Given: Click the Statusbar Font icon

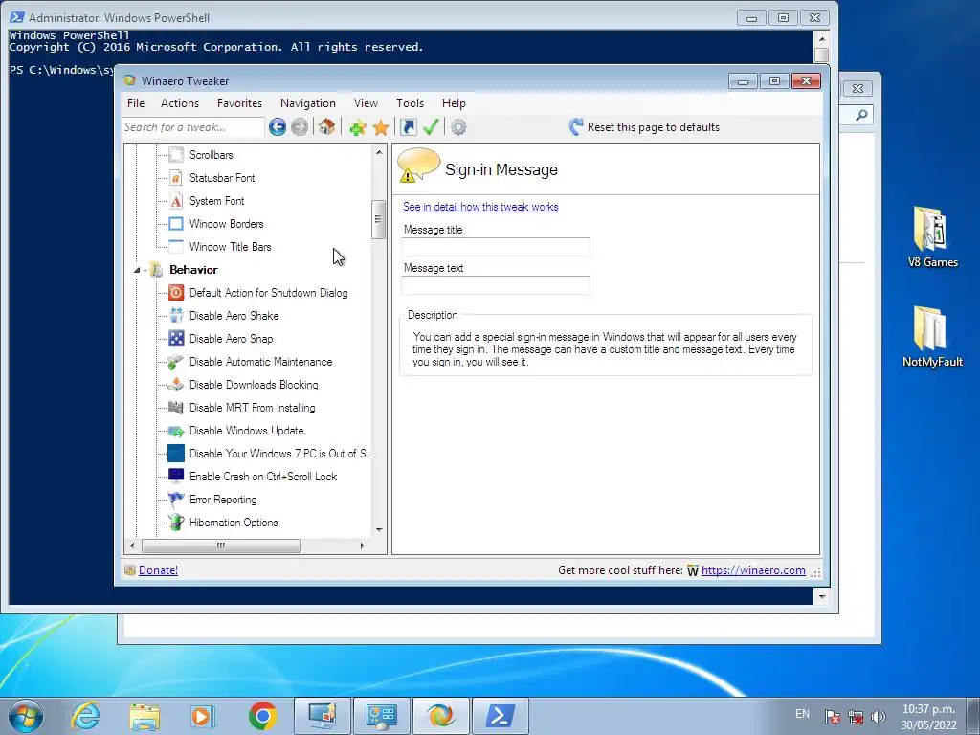Looking at the screenshot, I should [x=176, y=177].
